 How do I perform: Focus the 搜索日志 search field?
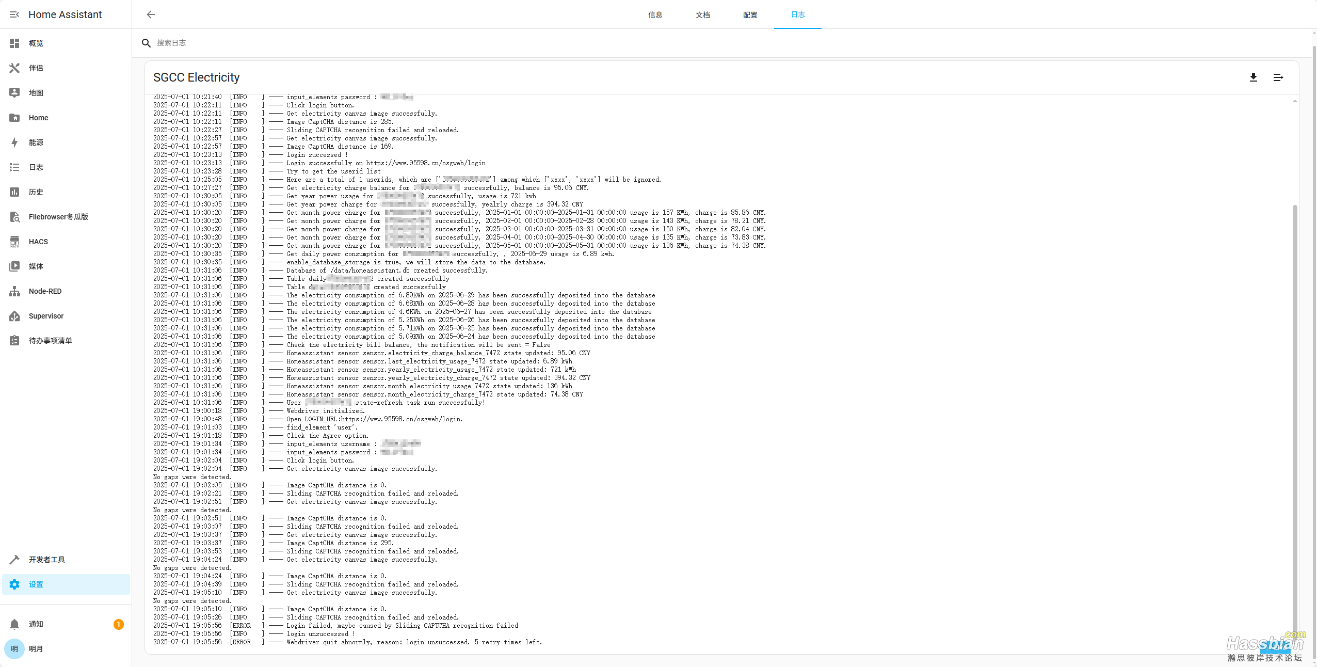click(722, 43)
